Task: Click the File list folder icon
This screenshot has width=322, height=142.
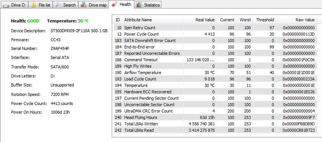Action: (33, 5)
